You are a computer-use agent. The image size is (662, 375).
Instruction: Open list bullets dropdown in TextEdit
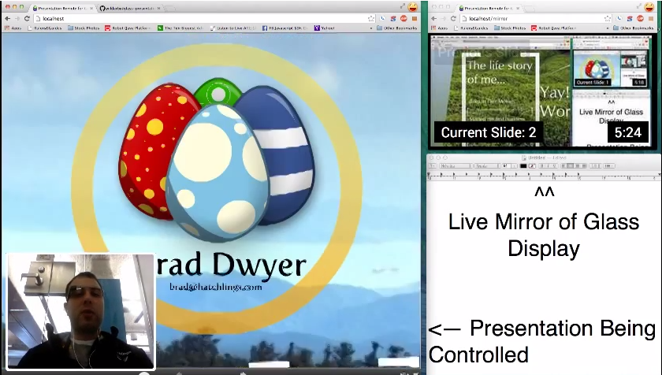click(609, 166)
